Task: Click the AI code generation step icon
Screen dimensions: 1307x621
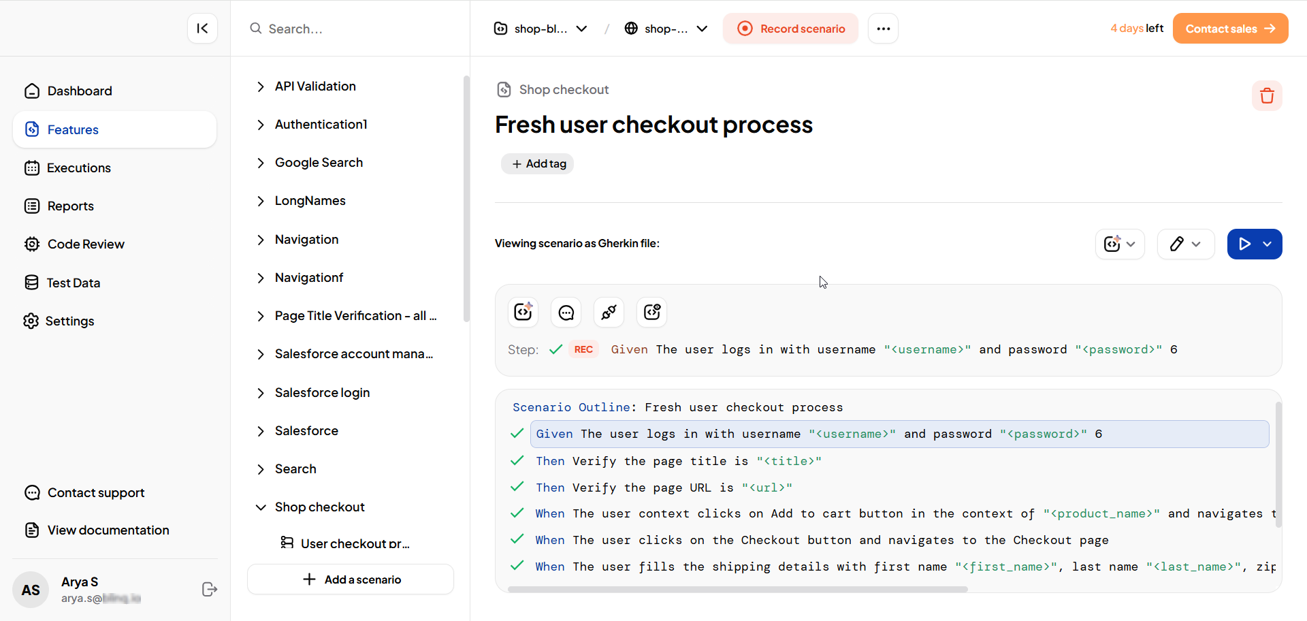Action: [x=523, y=312]
